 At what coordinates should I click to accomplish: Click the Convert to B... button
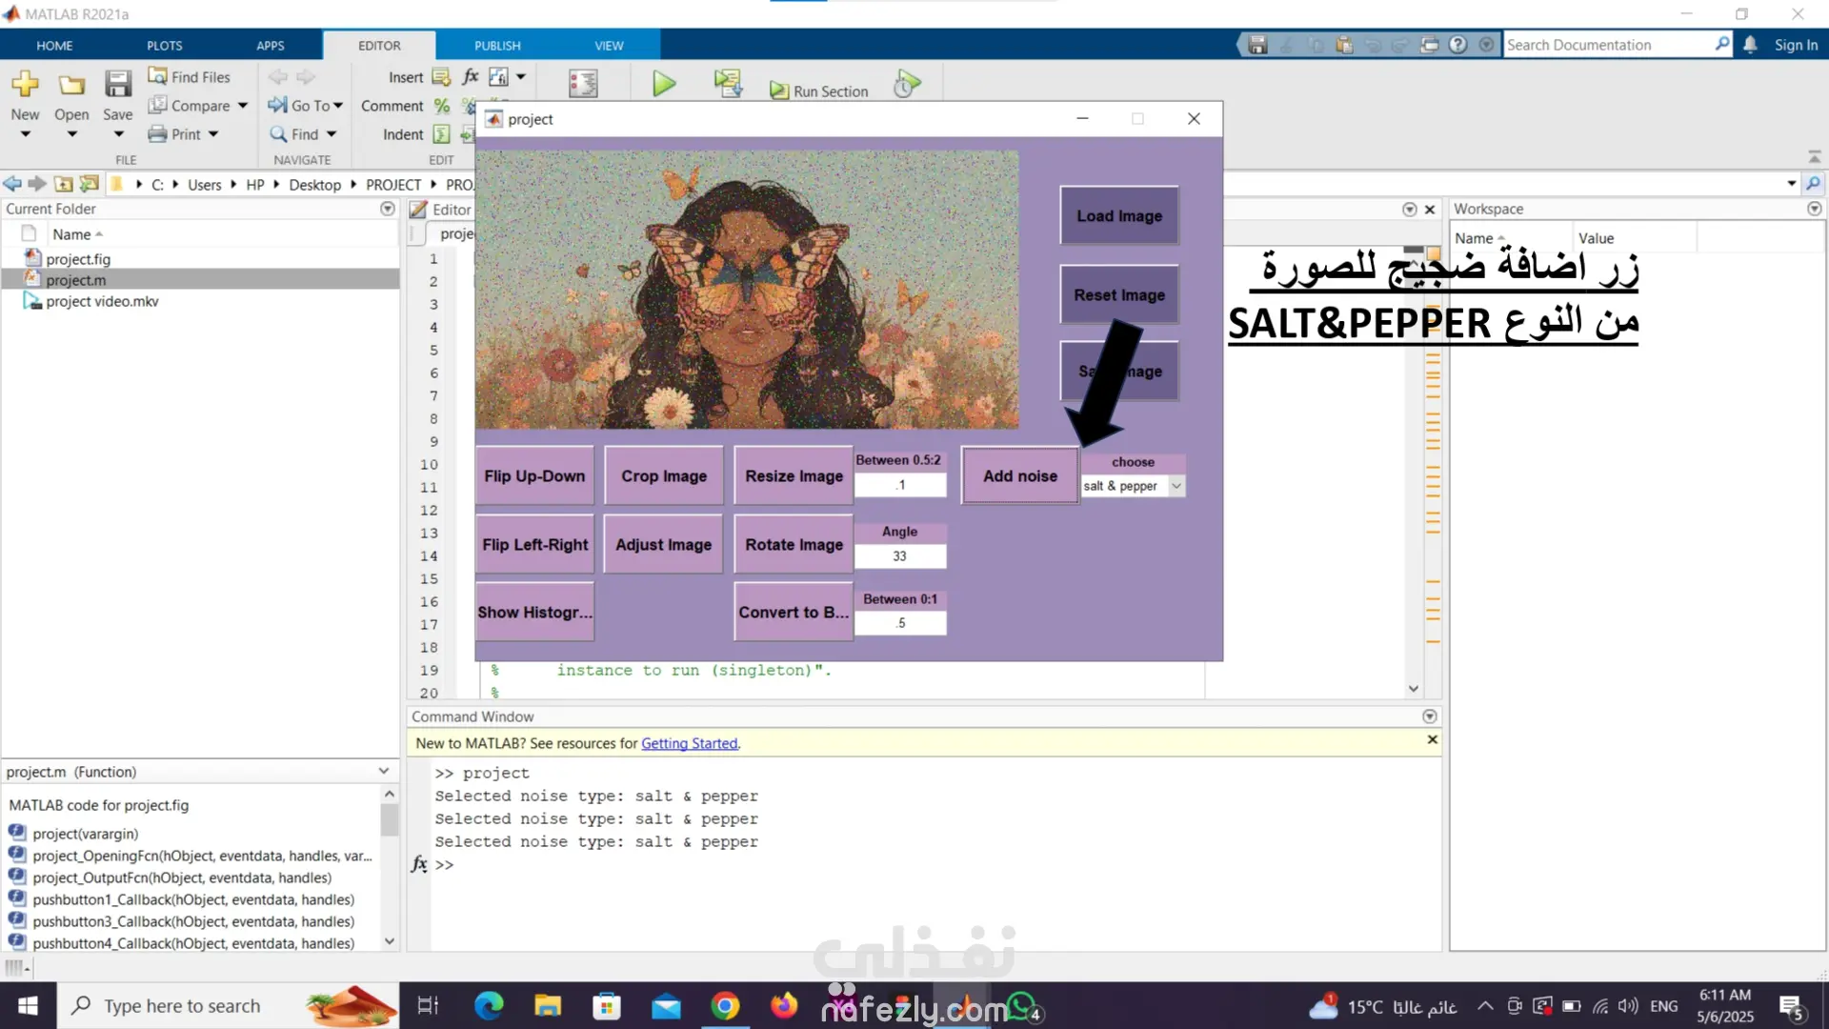794,613
